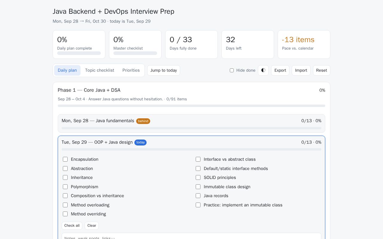The image size is (383, 239).
Task: Click the Import button
Action: pyautogui.click(x=301, y=70)
